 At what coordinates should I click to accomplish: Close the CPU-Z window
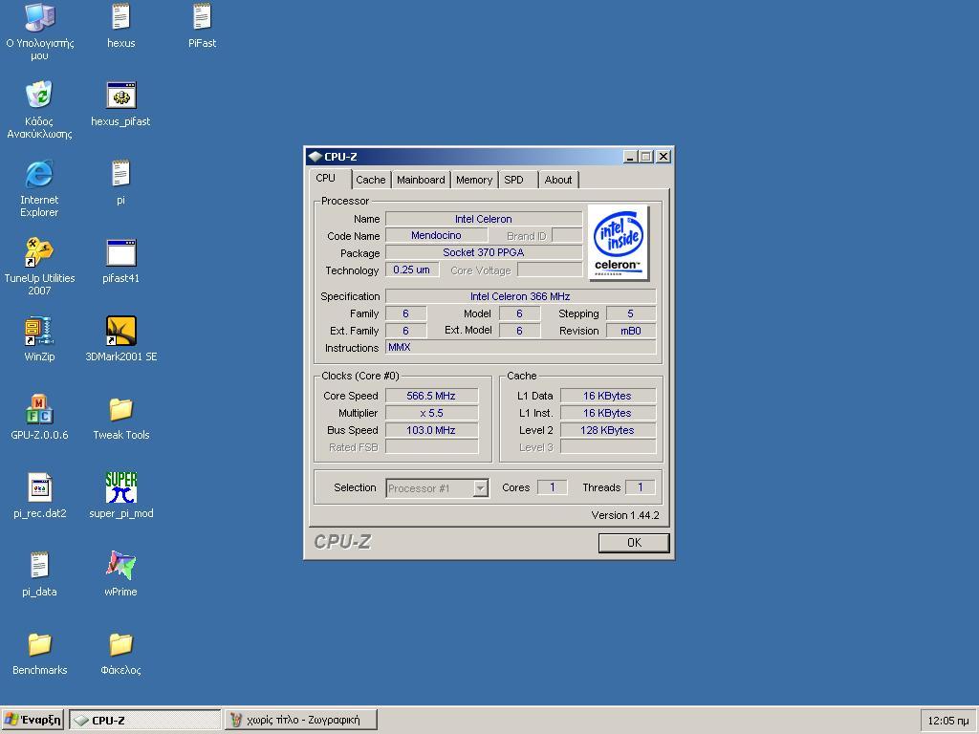[664, 157]
